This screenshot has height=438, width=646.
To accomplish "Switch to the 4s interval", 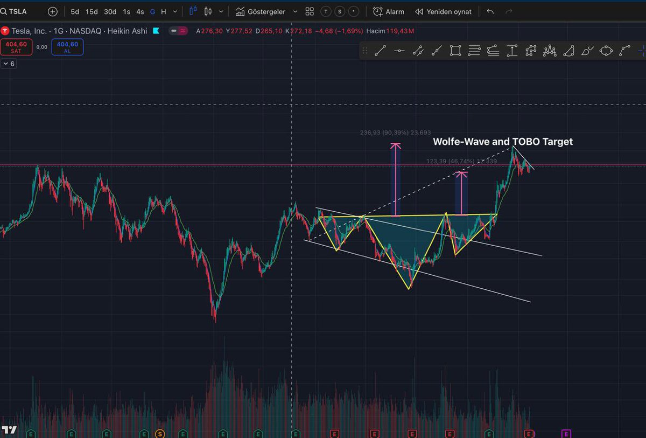I will click(x=140, y=11).
